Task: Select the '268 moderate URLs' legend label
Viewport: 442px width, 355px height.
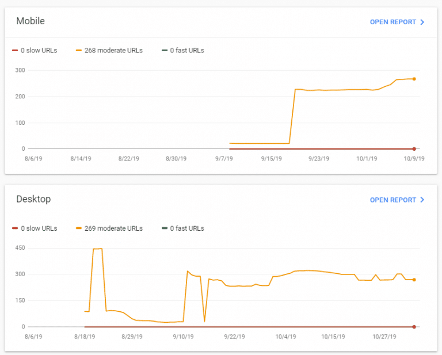Action: point(113,51)
